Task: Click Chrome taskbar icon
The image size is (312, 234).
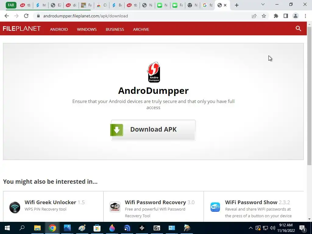Action: point(52,228)
